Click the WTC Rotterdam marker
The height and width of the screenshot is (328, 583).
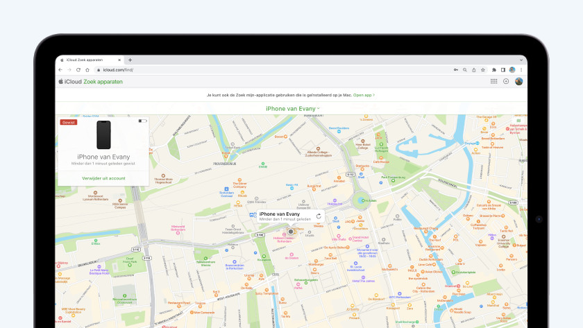tap(400, 294)
